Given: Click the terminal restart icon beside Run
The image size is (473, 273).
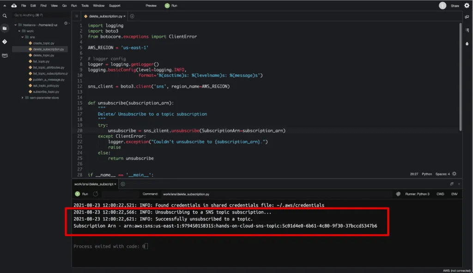Looking at the screenshot, I should point(95,194).
